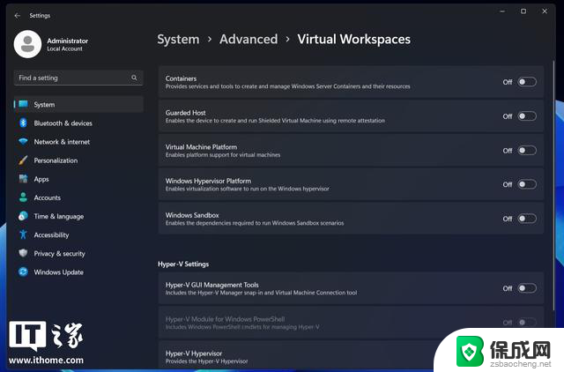
Task: Go to Personalization settings
Action: point(78,160)
